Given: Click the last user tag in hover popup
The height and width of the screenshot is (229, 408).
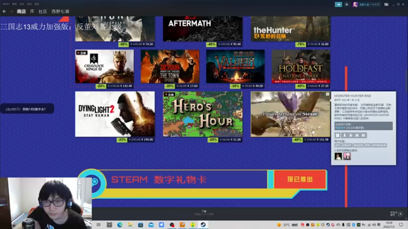Looking at the screenshot, I should [x=378, y=146].
